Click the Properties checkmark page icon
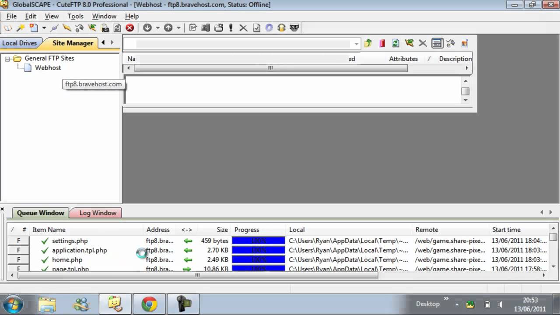Viewport: 560px width, 315px height. pyautogui.click(x=256, y=28)
